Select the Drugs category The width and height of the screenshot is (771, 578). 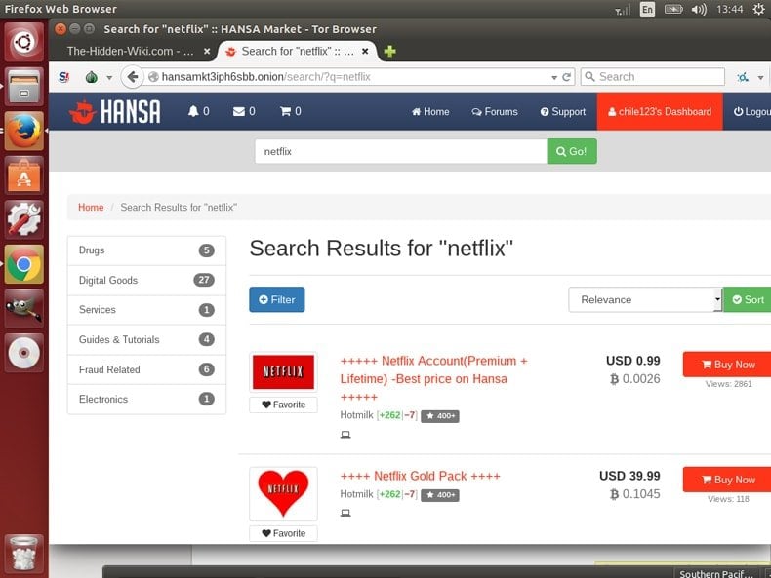pos(146,250)
